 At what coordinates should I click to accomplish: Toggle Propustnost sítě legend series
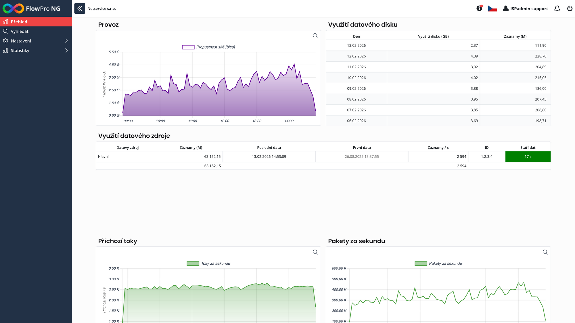[x=208, y=47]
